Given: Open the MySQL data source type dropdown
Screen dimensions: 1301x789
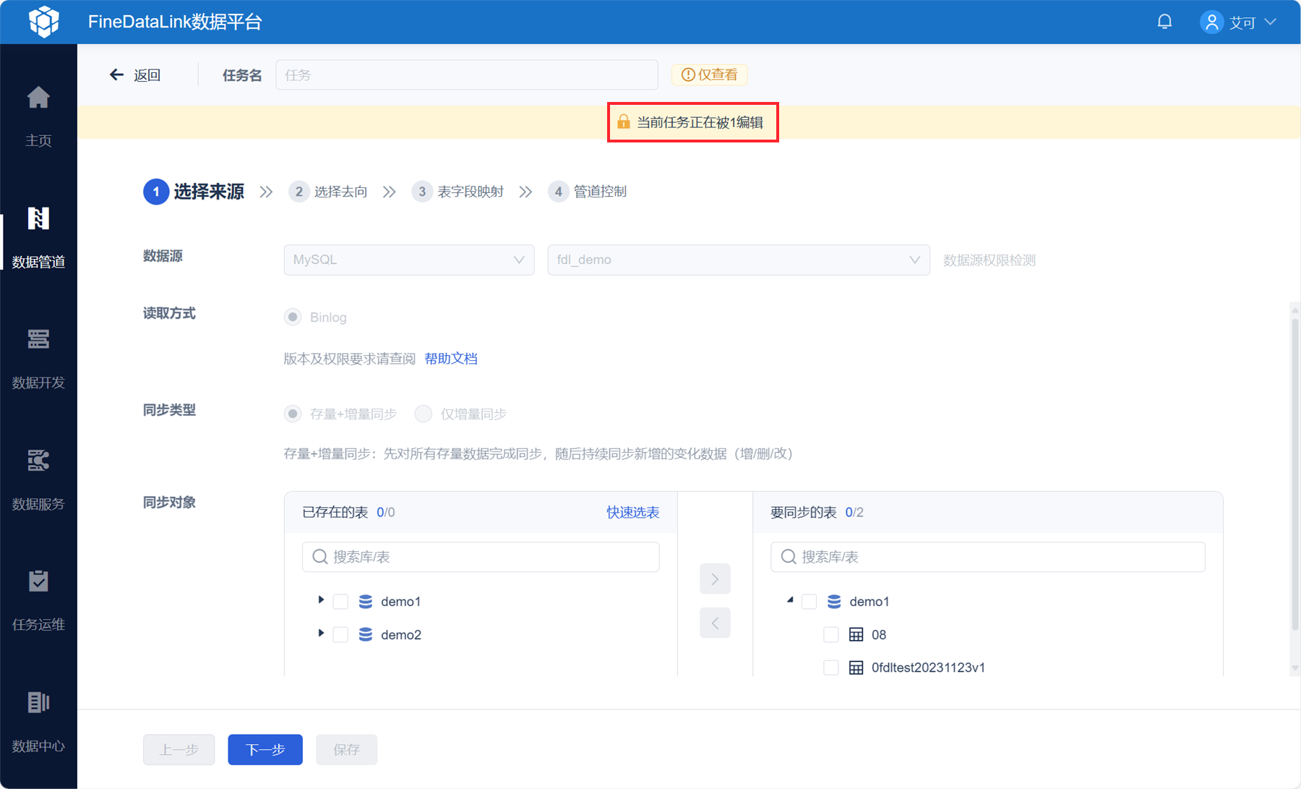Looking at the screenshot, I should pyautogui.click(x=409, y=260).
